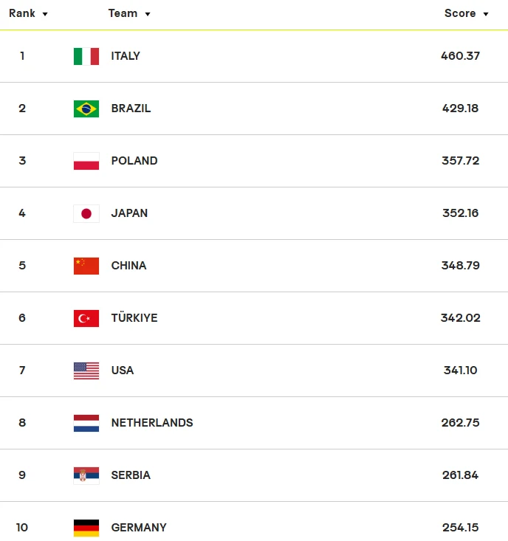Click the Türkiye flag icon
The width and height of the screenshot is (508, 541).
click(x=86, y=318)
